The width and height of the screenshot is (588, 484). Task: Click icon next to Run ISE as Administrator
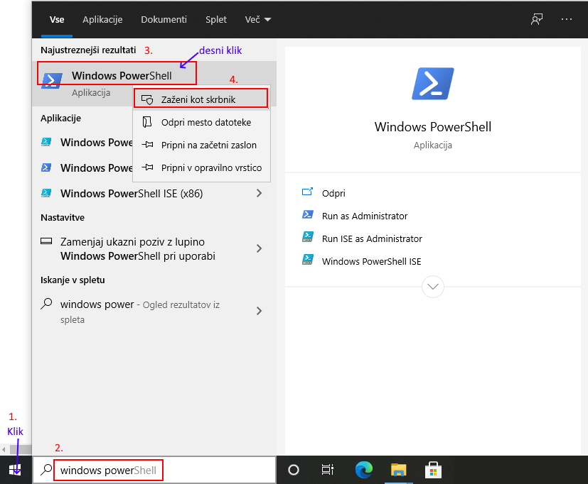[307, 237]
